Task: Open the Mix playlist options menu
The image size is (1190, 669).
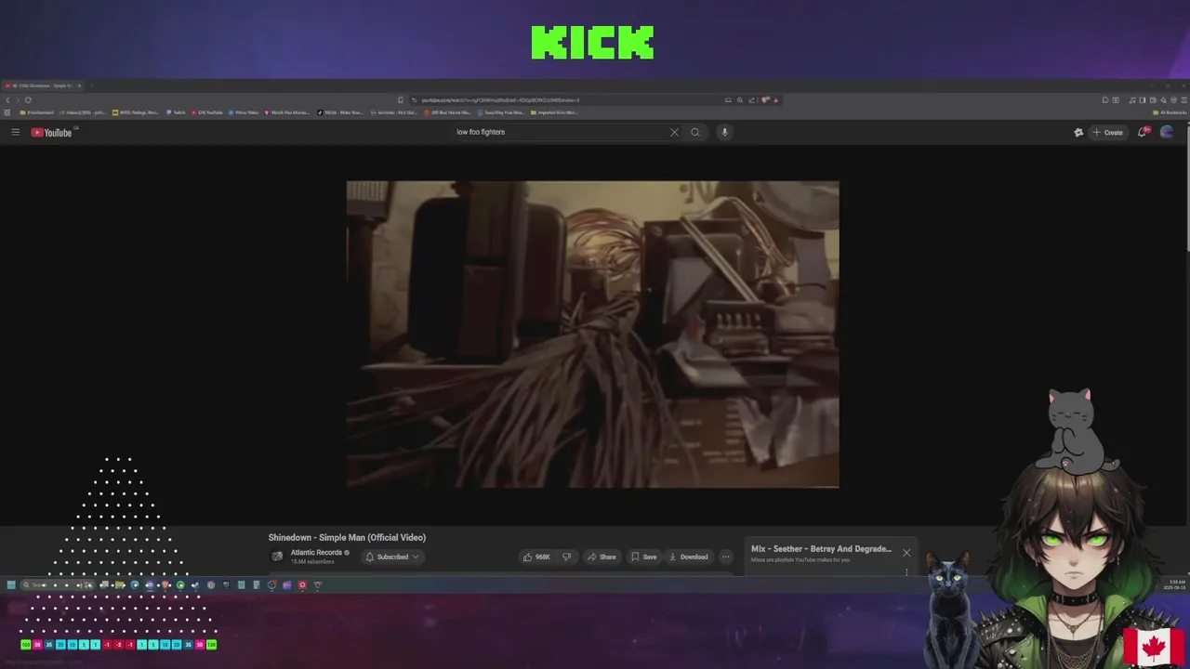Action: (906, 572)
